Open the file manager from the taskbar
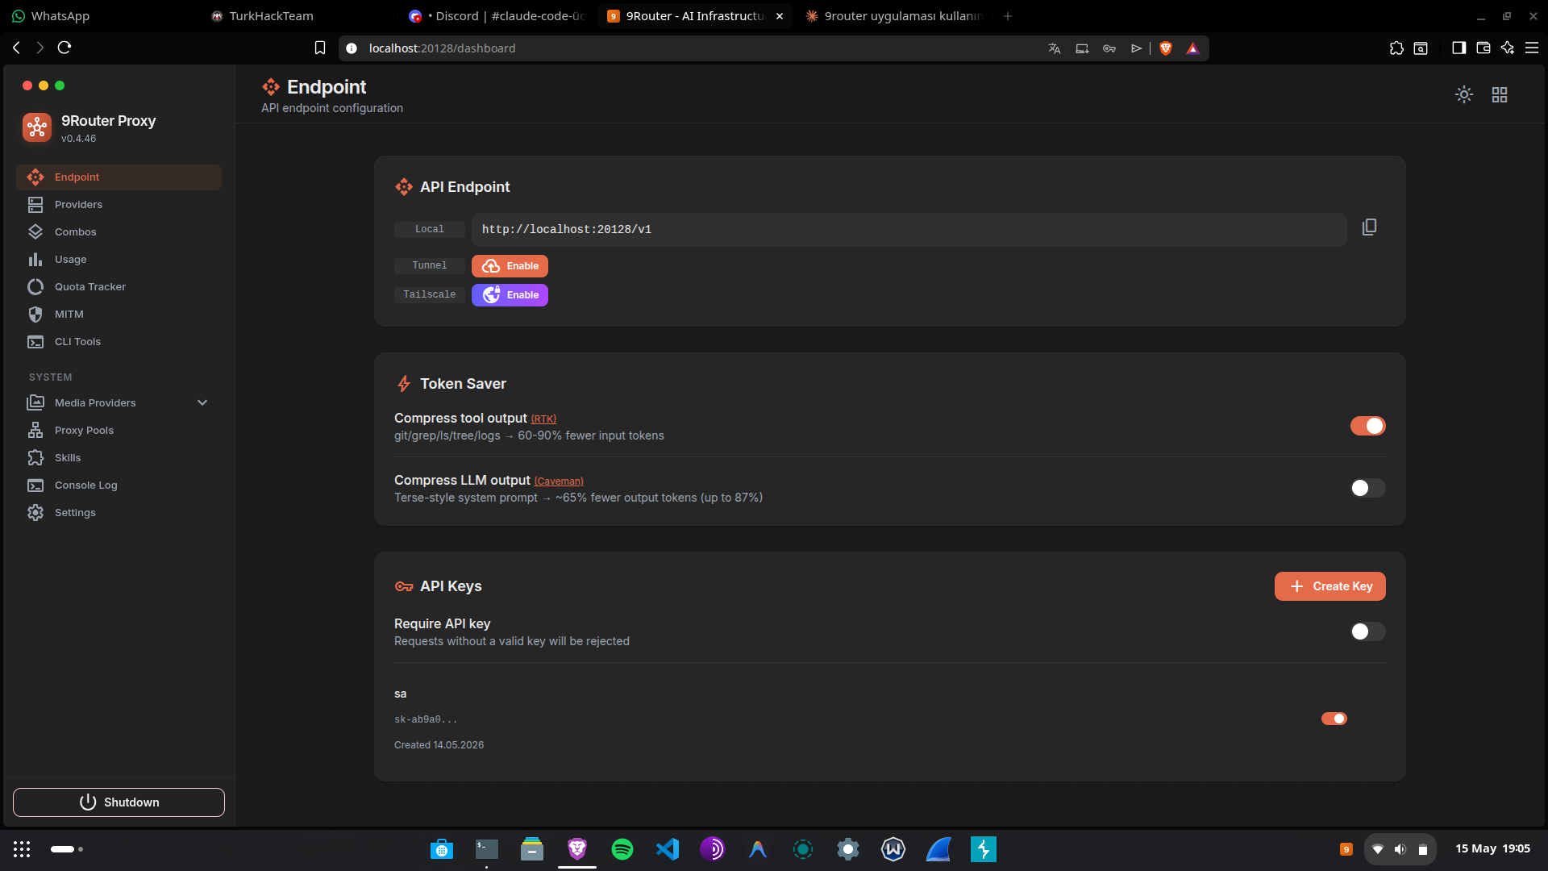The height and width of the screenshot is (871, 1548). (532, 849)
